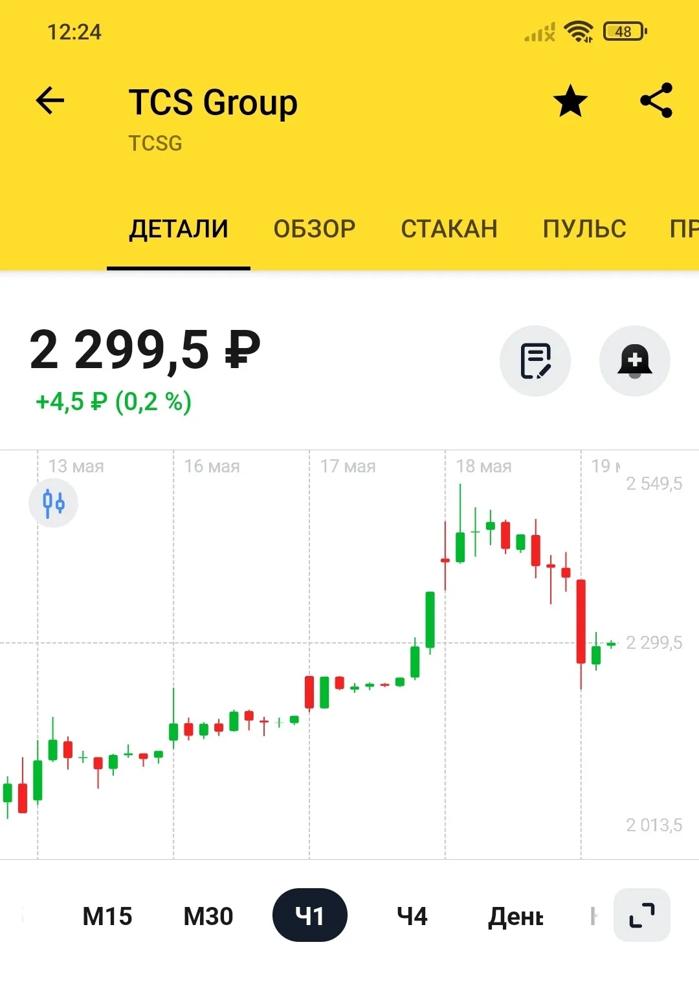Viewport: 699px width, 982px height.
Task: Tap the Wi-Fi status icon
Action: pos(578,31)
